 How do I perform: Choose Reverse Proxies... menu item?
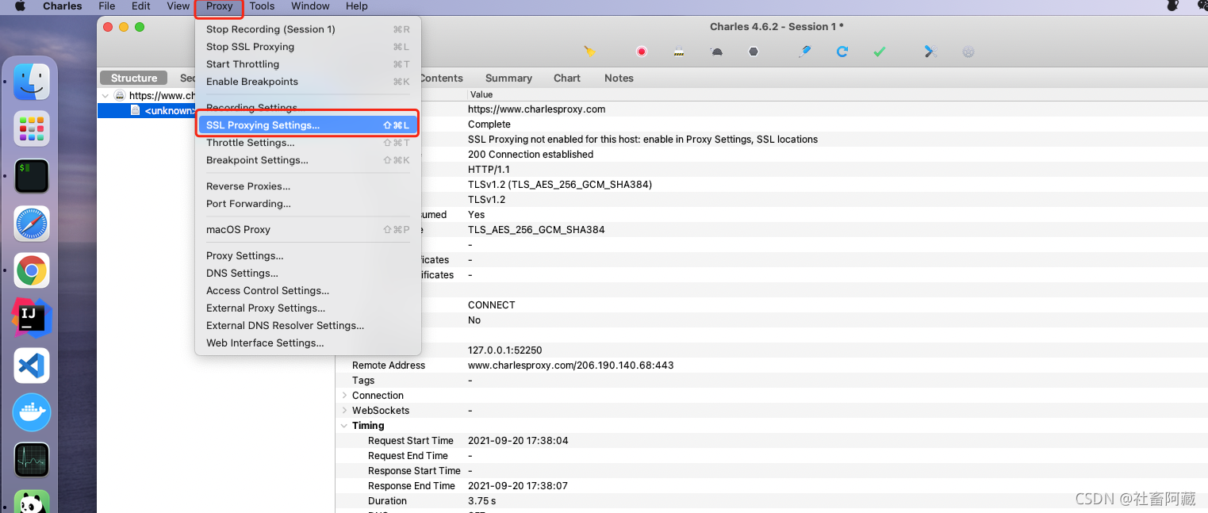click(308, 186)
